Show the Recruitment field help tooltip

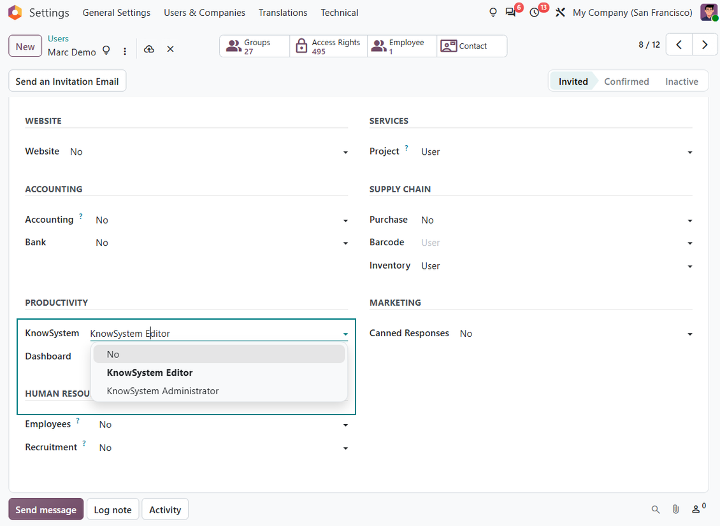(x=84, y=443)
